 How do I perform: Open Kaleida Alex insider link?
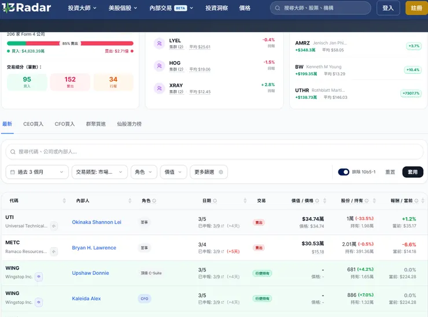tap(86, 299)
